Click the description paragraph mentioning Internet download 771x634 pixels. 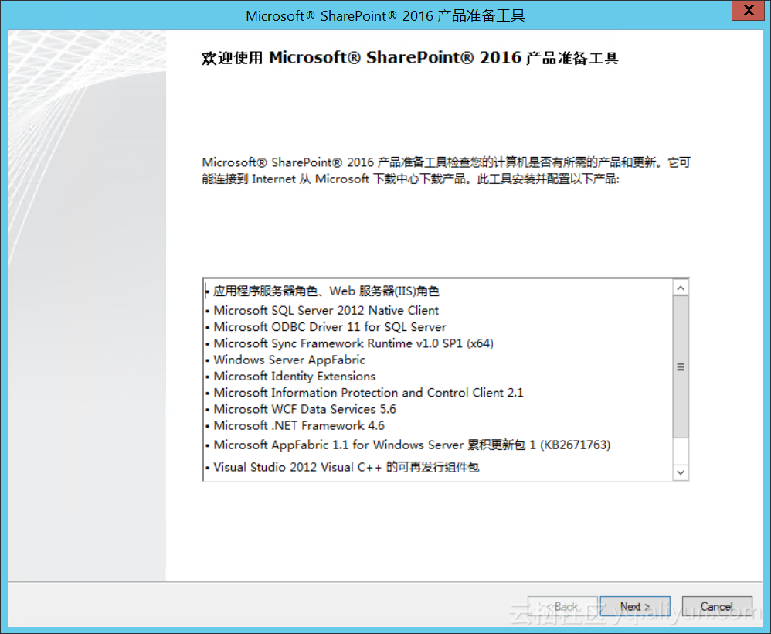446,170
